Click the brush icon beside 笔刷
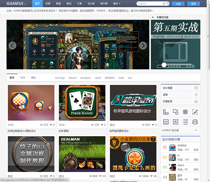 tap(196, 95)
